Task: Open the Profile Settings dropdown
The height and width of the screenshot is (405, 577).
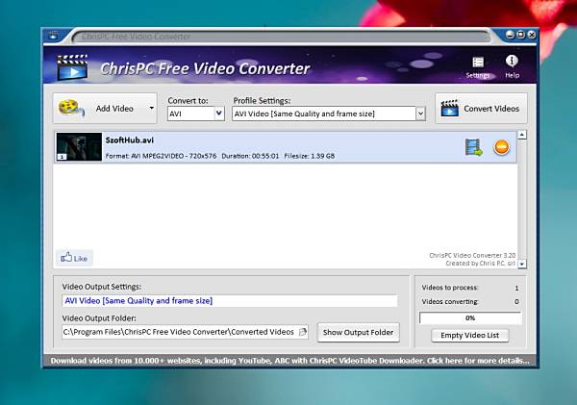Action: click(x=329, y=114)
